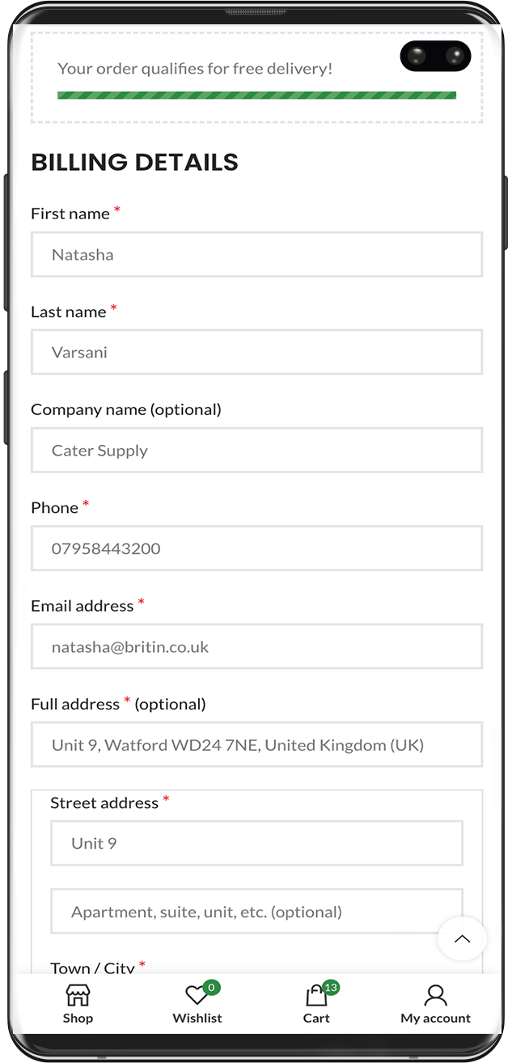Click the Phone number field
The height and width of the screenshot is (1063, 508).
[256, 548]
